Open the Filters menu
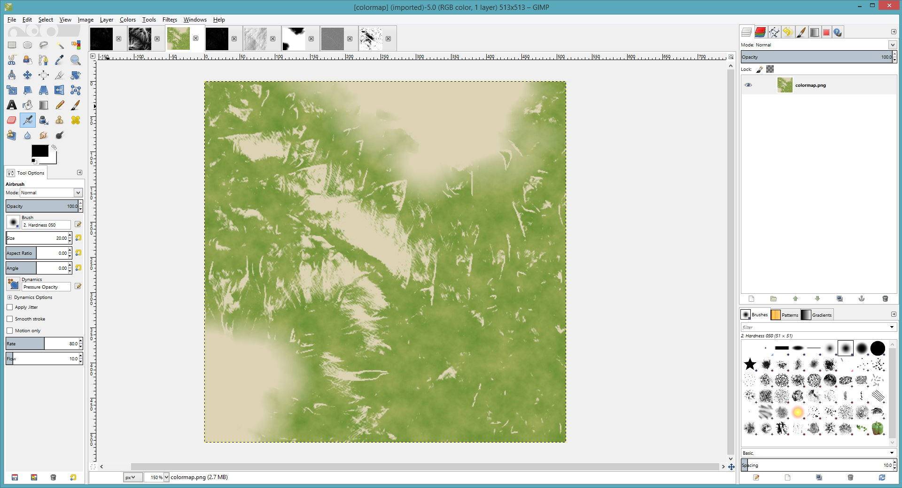 click(169, 20)
